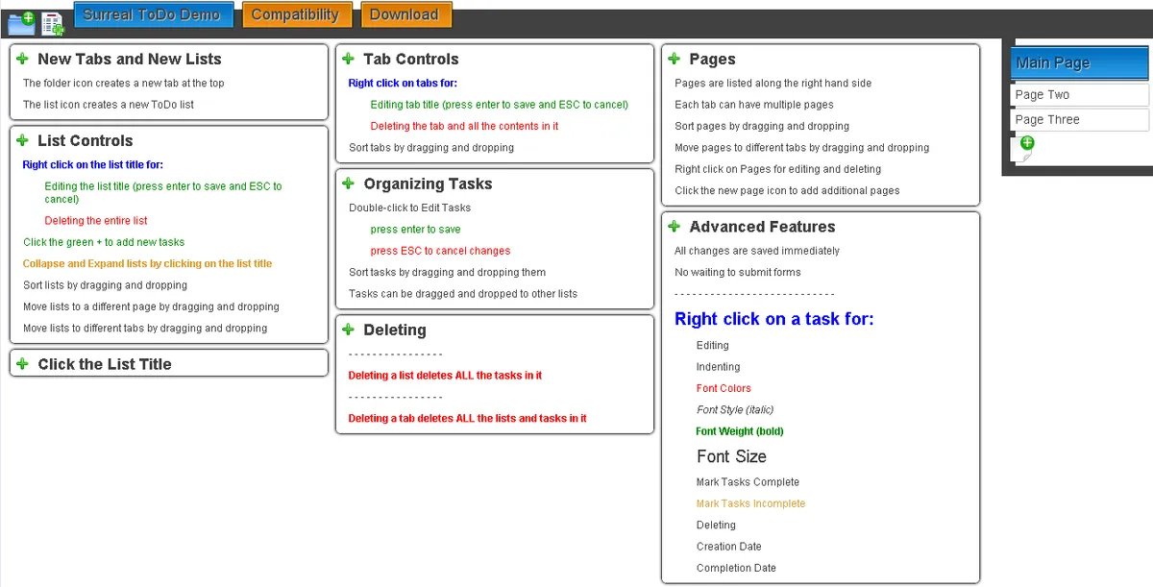Collapse the New Tabs and New Lists list
The height and width of the screenshot is (587, 1153).
point(130,59)
